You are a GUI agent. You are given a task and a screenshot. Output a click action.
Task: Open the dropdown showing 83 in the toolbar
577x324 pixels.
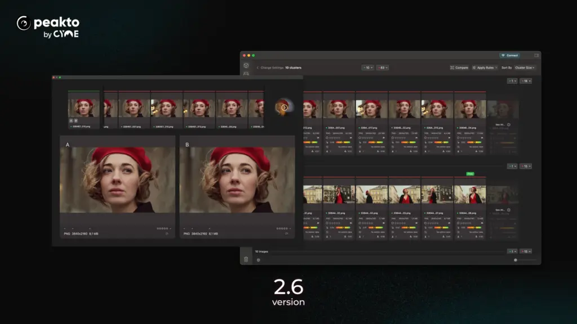[x=383, y=67]
